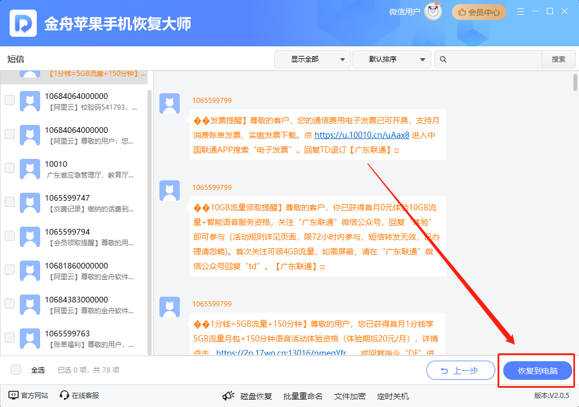Screen dimensions: 579x407
Task: Open 官方网站 official website link
Action: [x=28, y=396]
